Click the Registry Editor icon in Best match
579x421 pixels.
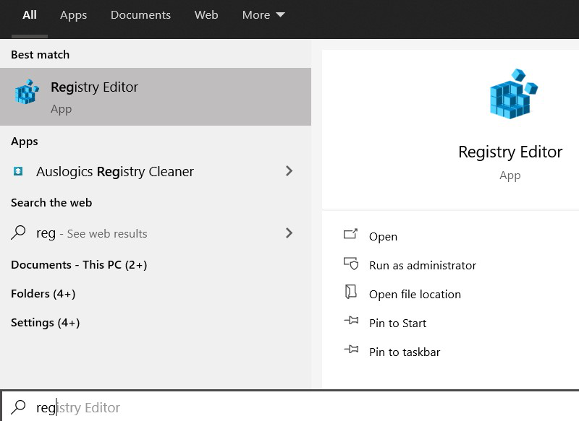[x=27, y=93]
